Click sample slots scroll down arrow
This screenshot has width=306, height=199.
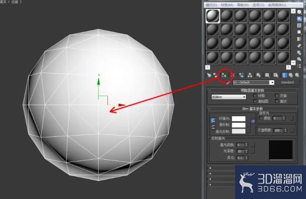pos(293,63)
